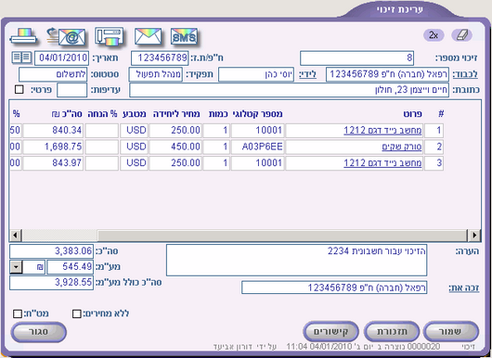Click the 2x duplicate button
Image resolution: width=492 pixels, height=358 pixels.
click(x=434, y=35)
